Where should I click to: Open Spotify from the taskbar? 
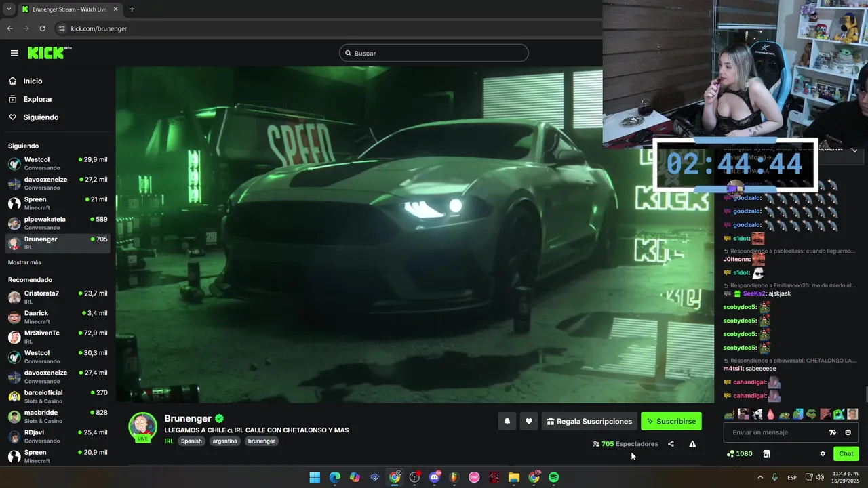click(x=553, y=477)
